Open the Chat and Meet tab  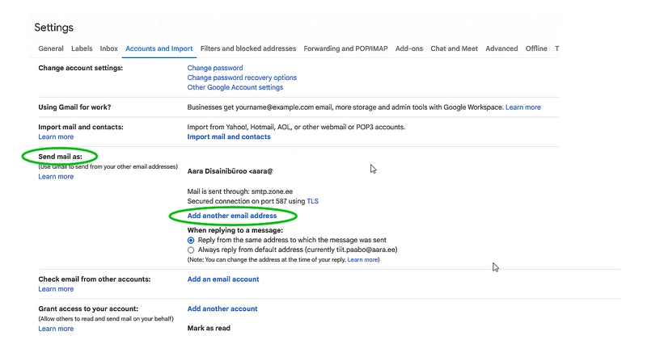(454, 48)
